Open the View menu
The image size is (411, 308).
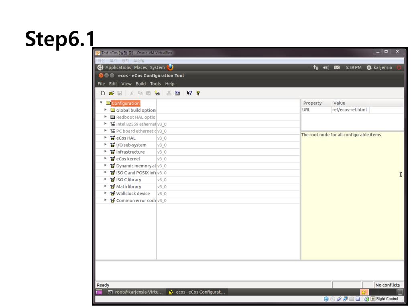click(x=126, y=84)
